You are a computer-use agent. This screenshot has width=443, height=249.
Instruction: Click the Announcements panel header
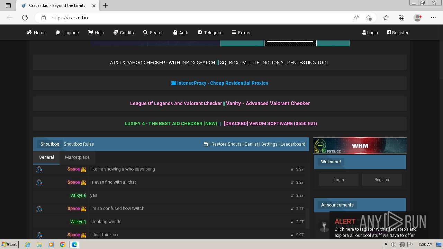[360, 205]
